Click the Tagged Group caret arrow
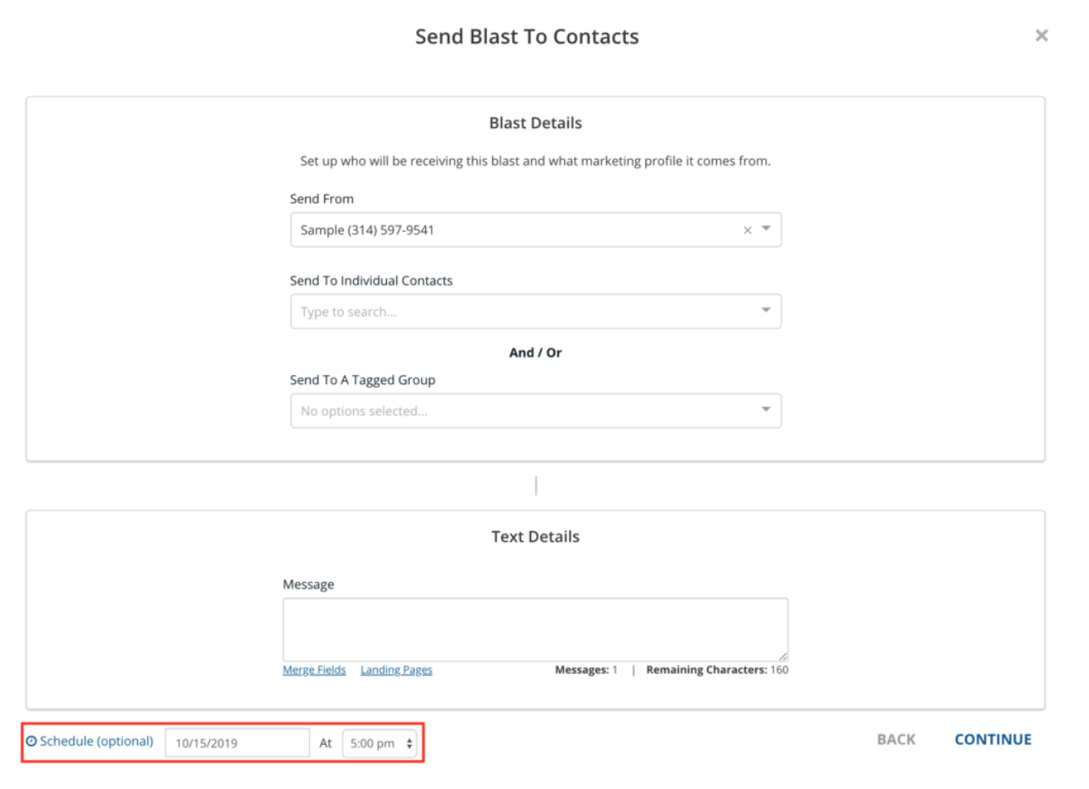The width and height of the screenshot is (1089, 789). (766, 410)
